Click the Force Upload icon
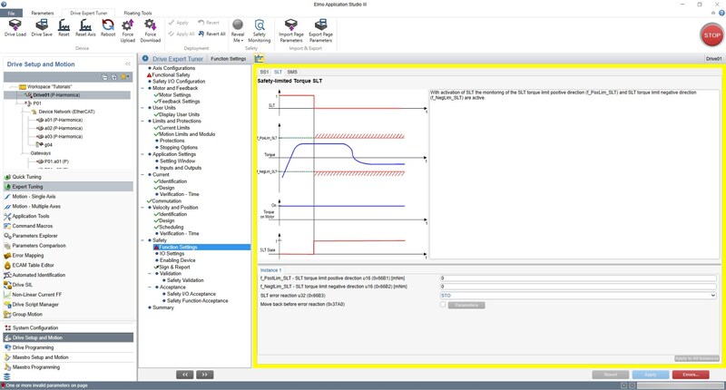 point(128,26)
